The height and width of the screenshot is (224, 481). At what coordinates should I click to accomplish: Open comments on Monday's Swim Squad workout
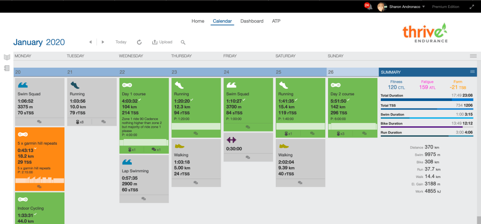point(39,121)
